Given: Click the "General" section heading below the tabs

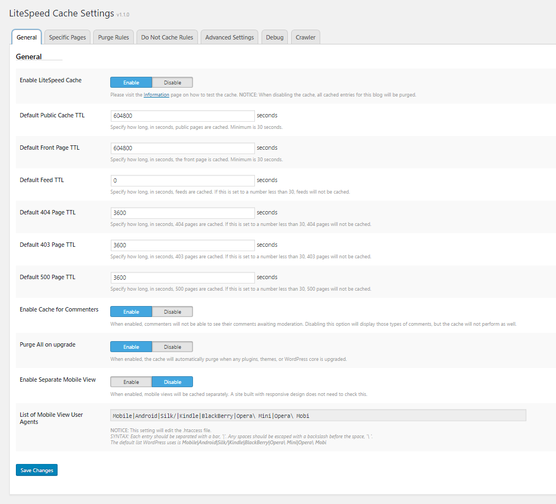Looking at the screenshot, I should click(x=29, y=56).
